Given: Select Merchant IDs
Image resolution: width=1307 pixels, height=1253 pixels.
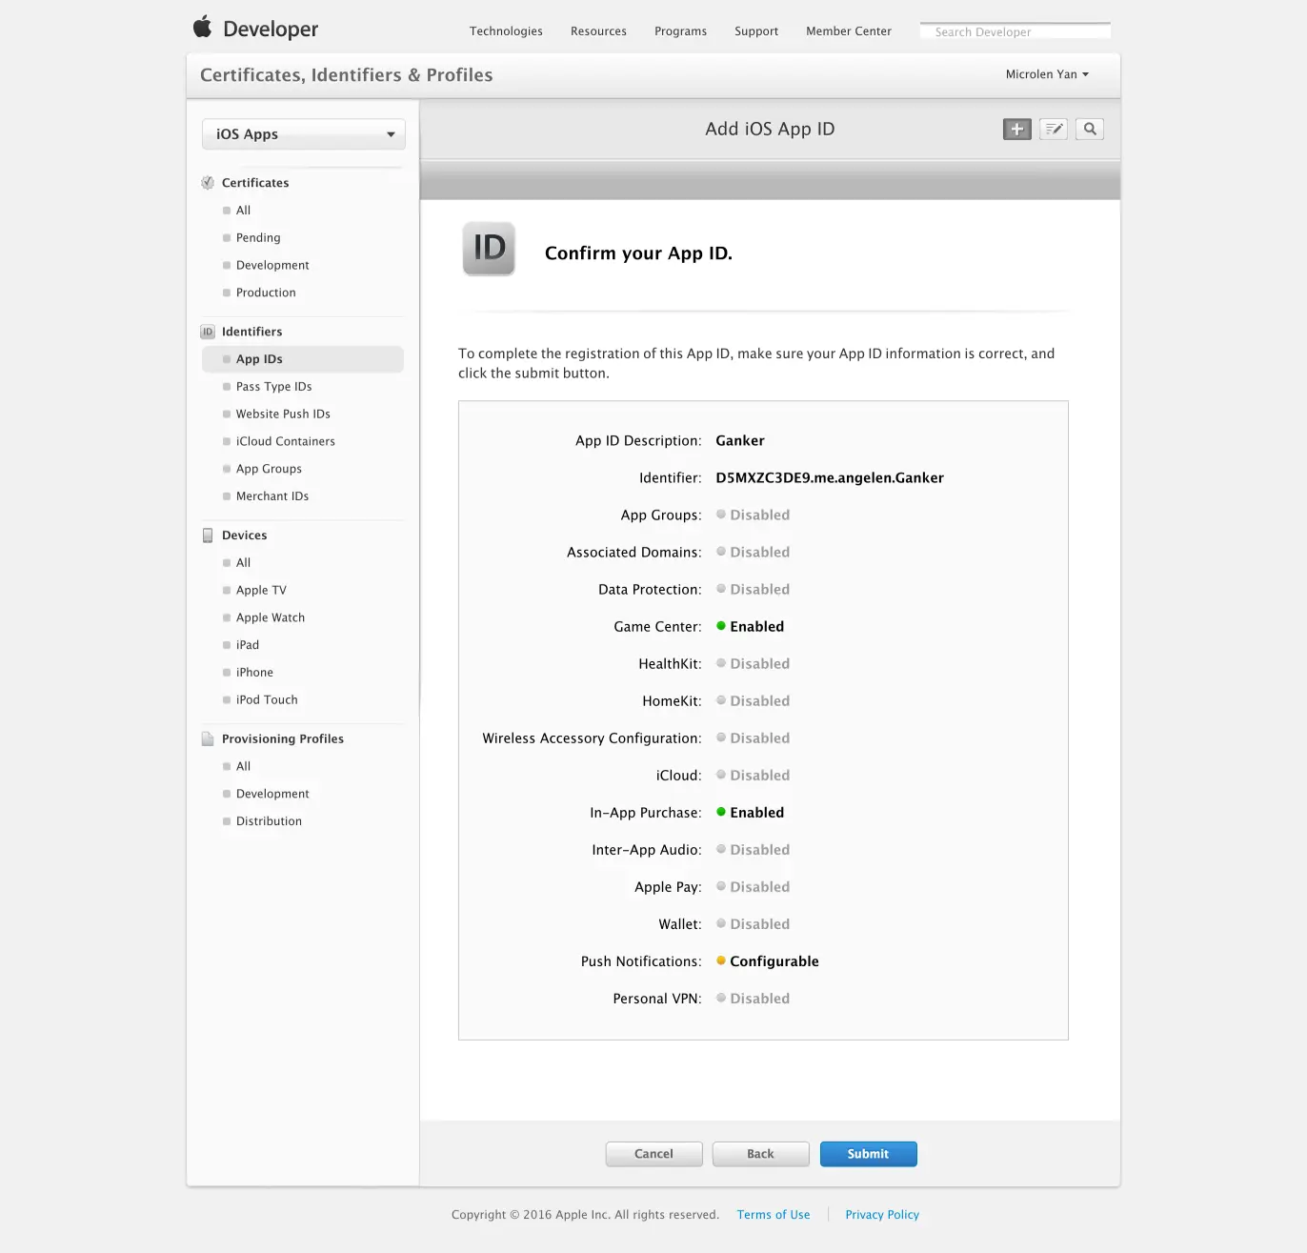Looking at the screenshot, I should pos(272,496).
